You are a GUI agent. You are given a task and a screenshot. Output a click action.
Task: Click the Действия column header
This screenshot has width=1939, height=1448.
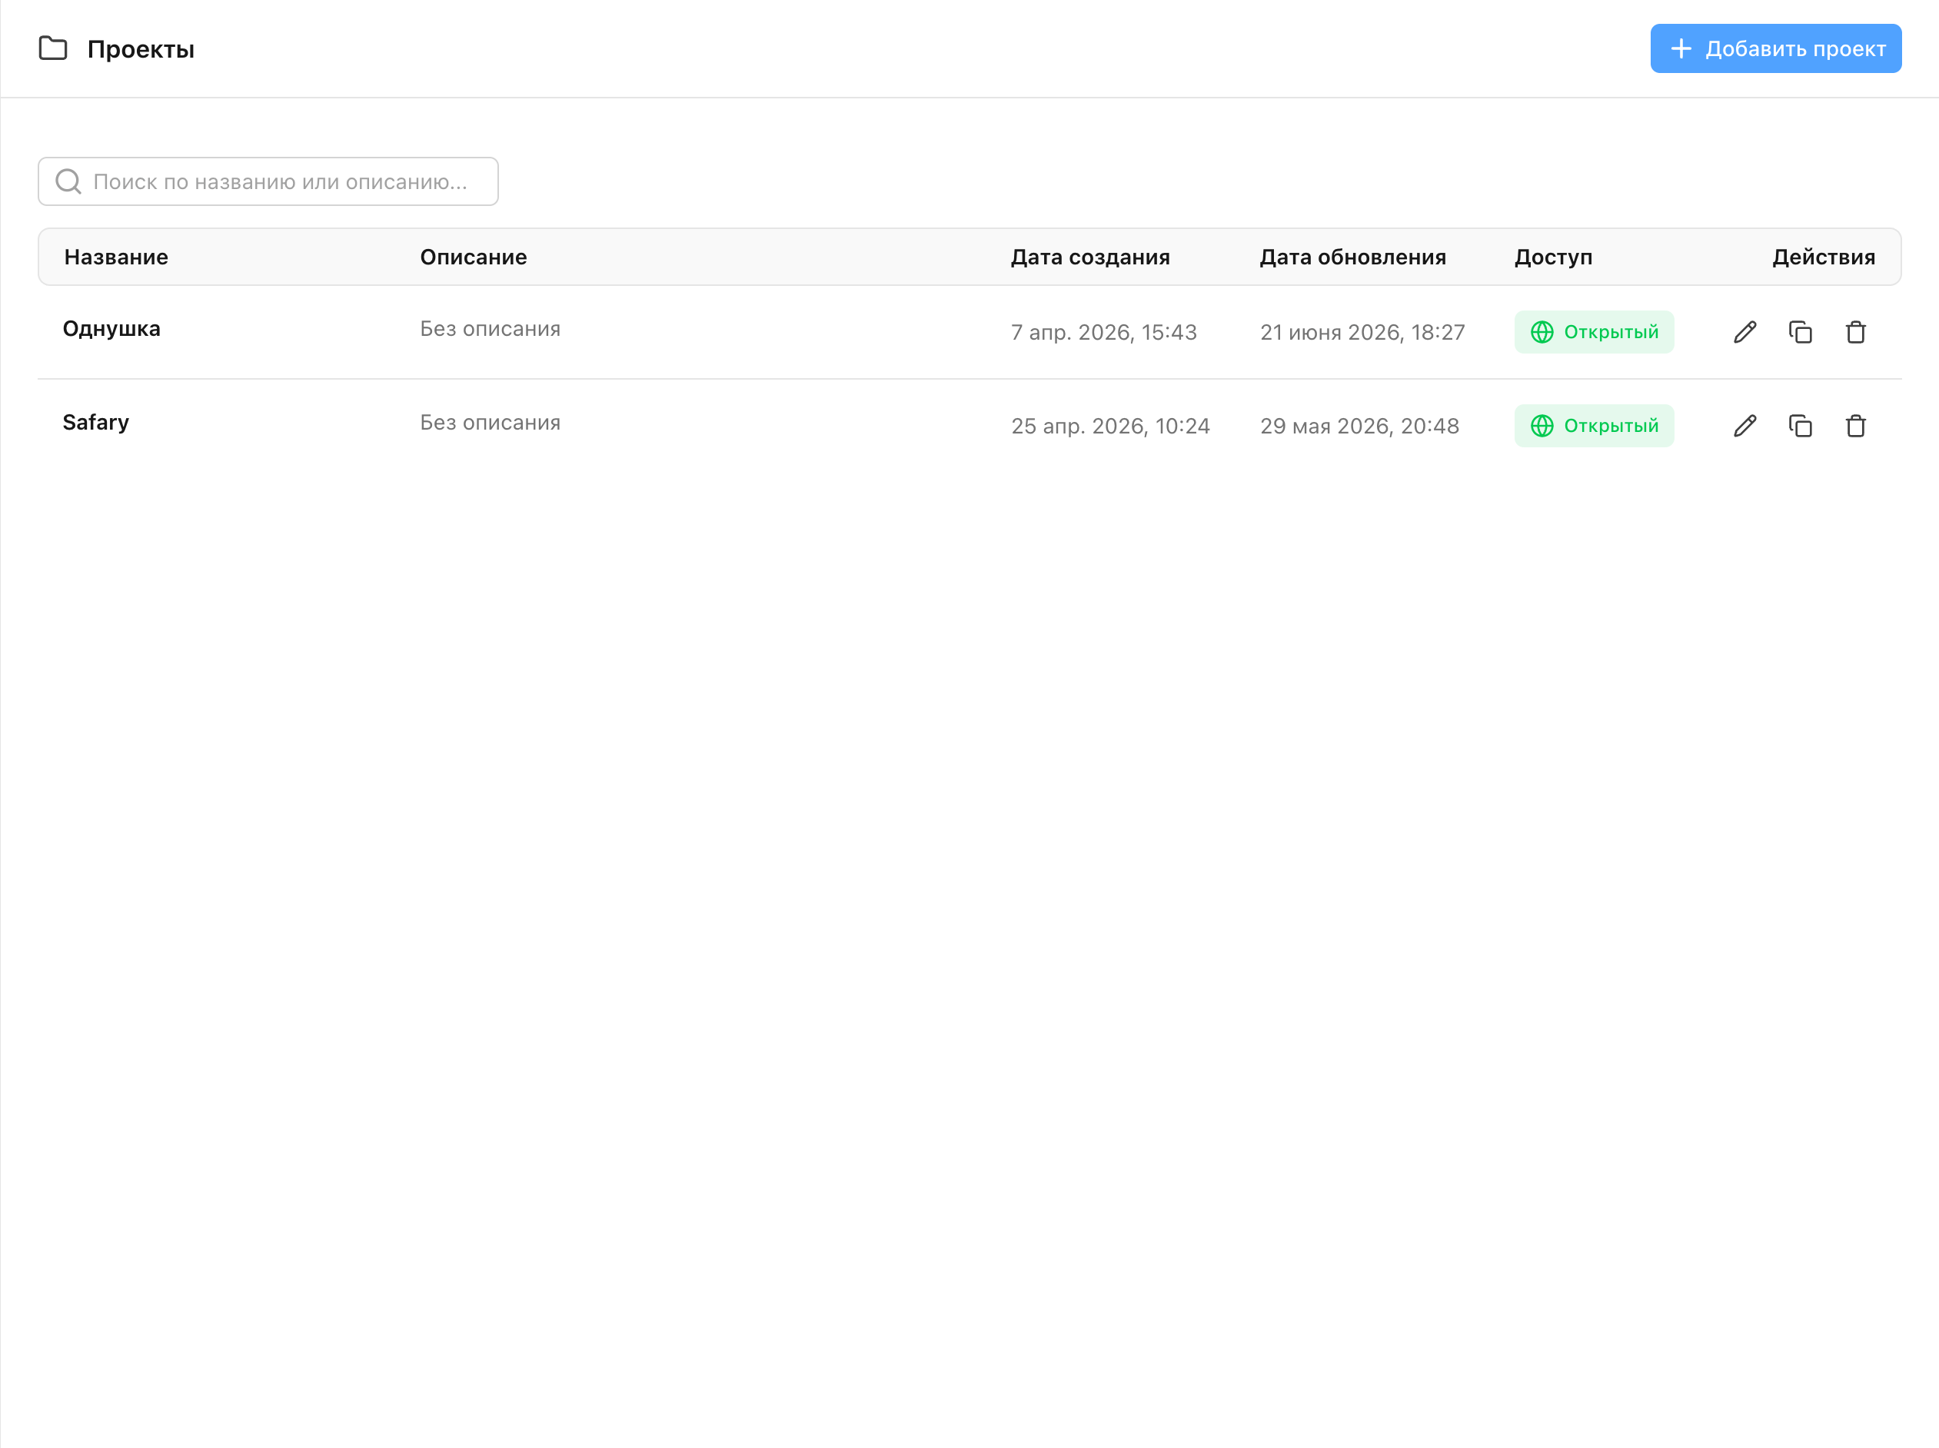pos(1824,257)
